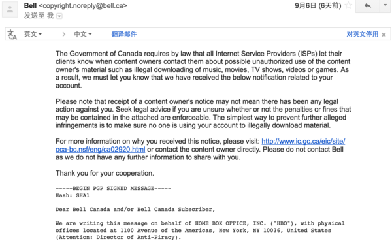Click sender name Bell
The height and width of the screenshot is (243, 392).
coord(30,5)
